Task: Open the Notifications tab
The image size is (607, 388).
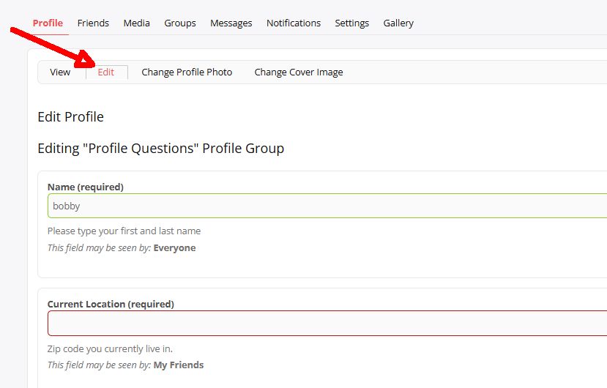Action: tap(293, 23)
